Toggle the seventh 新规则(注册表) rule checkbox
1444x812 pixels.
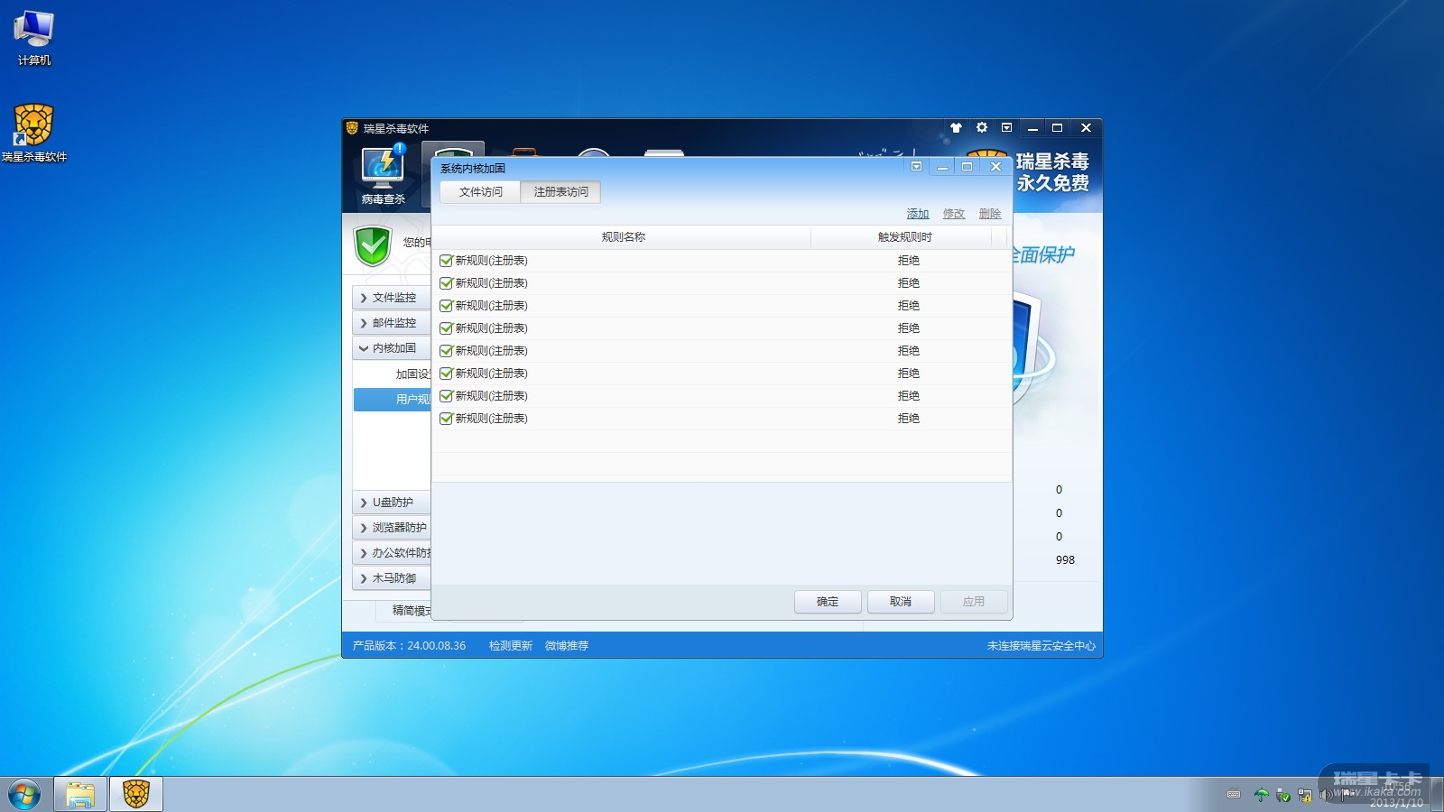coord(446,396)
